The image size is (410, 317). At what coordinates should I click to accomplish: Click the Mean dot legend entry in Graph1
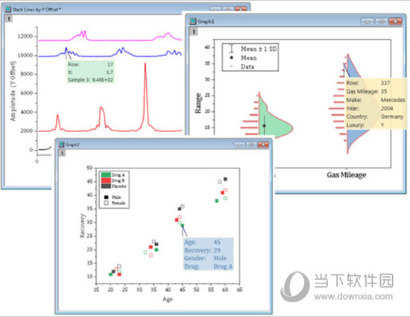tap(244, 57)
